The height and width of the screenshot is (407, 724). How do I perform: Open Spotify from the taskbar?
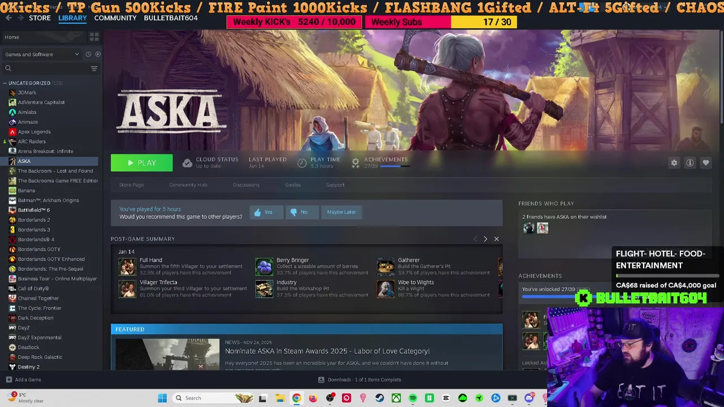pos(413,398)
